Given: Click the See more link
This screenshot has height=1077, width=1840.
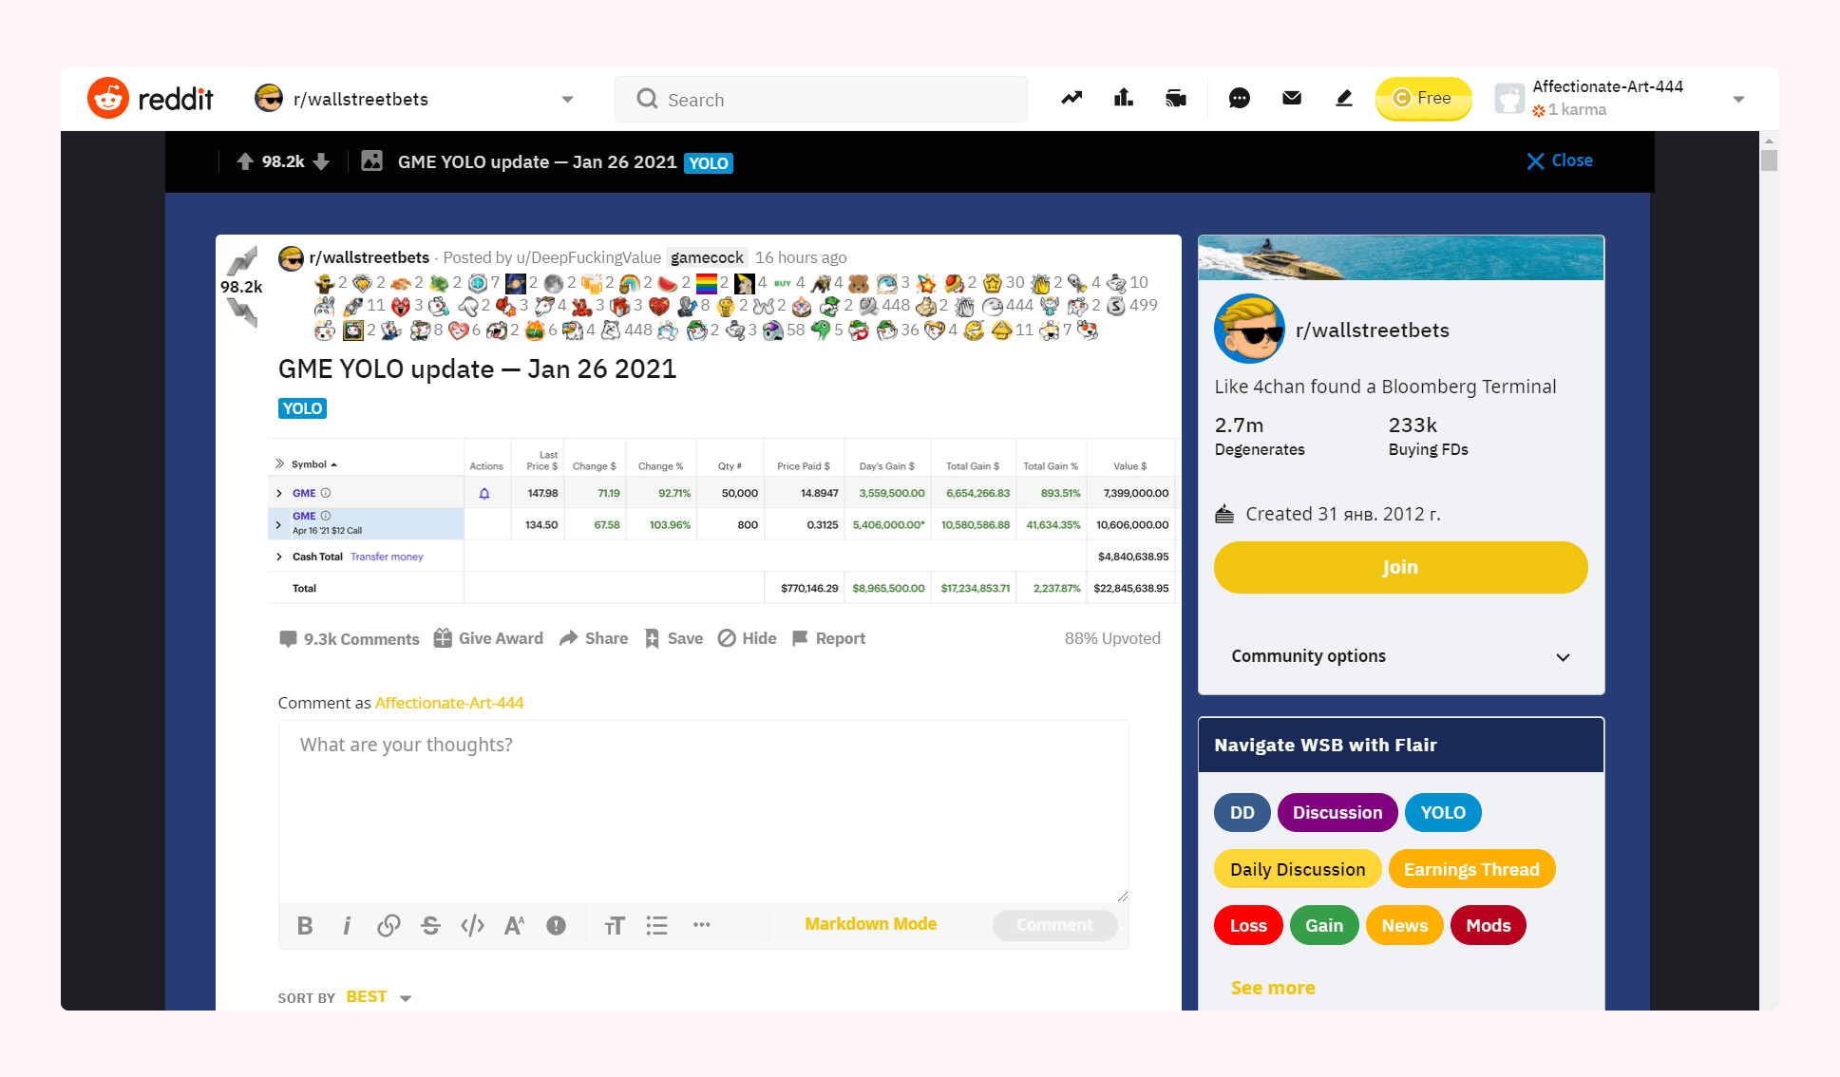Looking at the screenshot, I should pos(1273,988).
